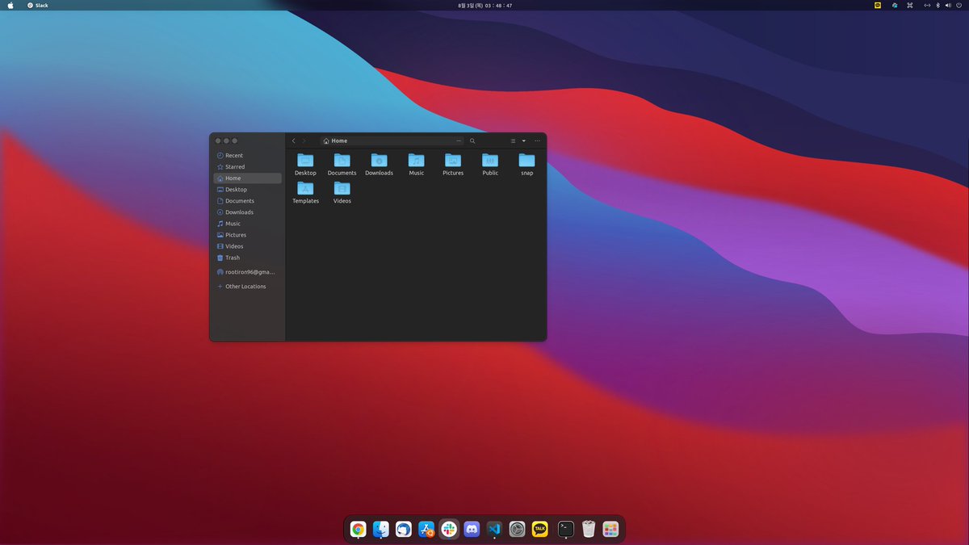Select Desktop in the sidebar
Image resolution: width=969 pixels, height=545 pixels.
pos(248,189)
